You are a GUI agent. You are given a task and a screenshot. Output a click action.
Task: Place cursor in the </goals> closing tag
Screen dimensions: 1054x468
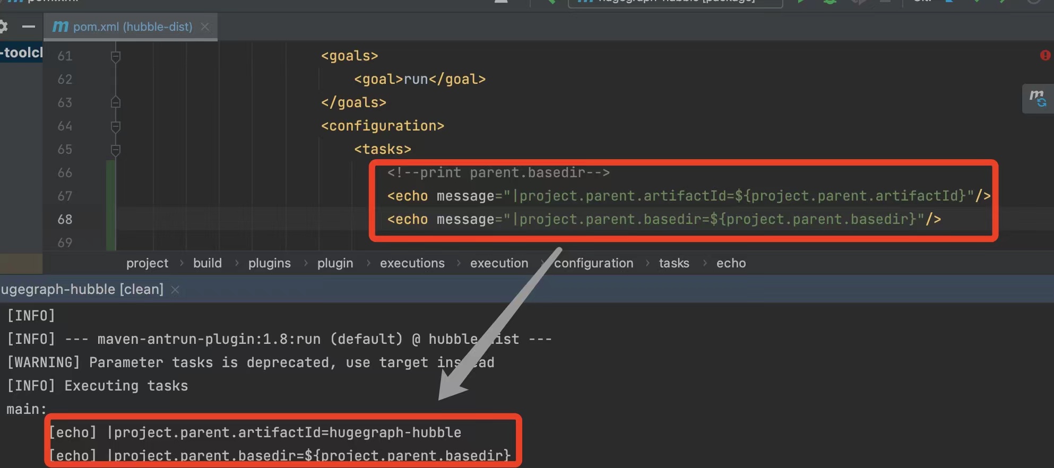[x=353, y=102]
